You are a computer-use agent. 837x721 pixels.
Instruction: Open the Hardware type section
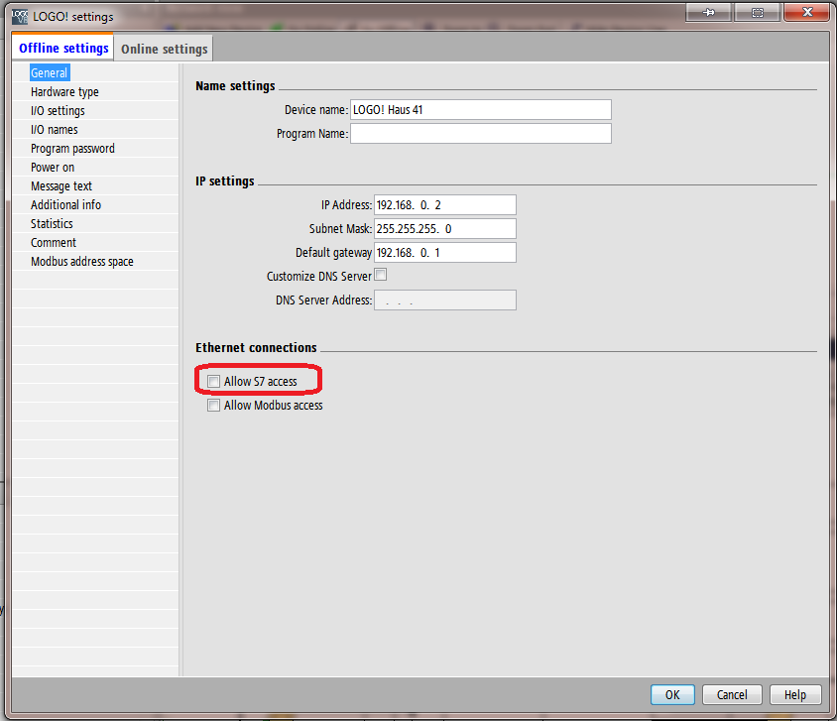tap(64, 92)
